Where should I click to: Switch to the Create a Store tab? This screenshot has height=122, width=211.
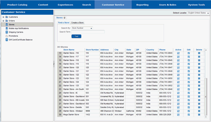pyautogui.click(x=77, y=23)
